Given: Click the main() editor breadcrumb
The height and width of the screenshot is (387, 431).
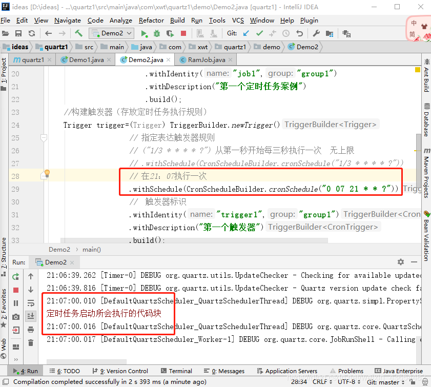Looking at the screenshot, I should point(92,250).
